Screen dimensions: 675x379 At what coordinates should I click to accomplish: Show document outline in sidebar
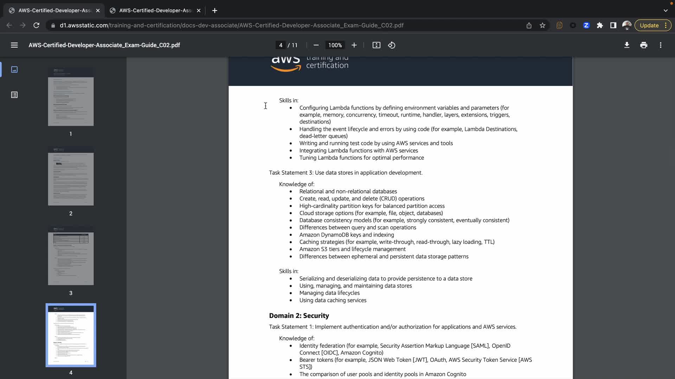pyautogui.click(x=14, y=95)
